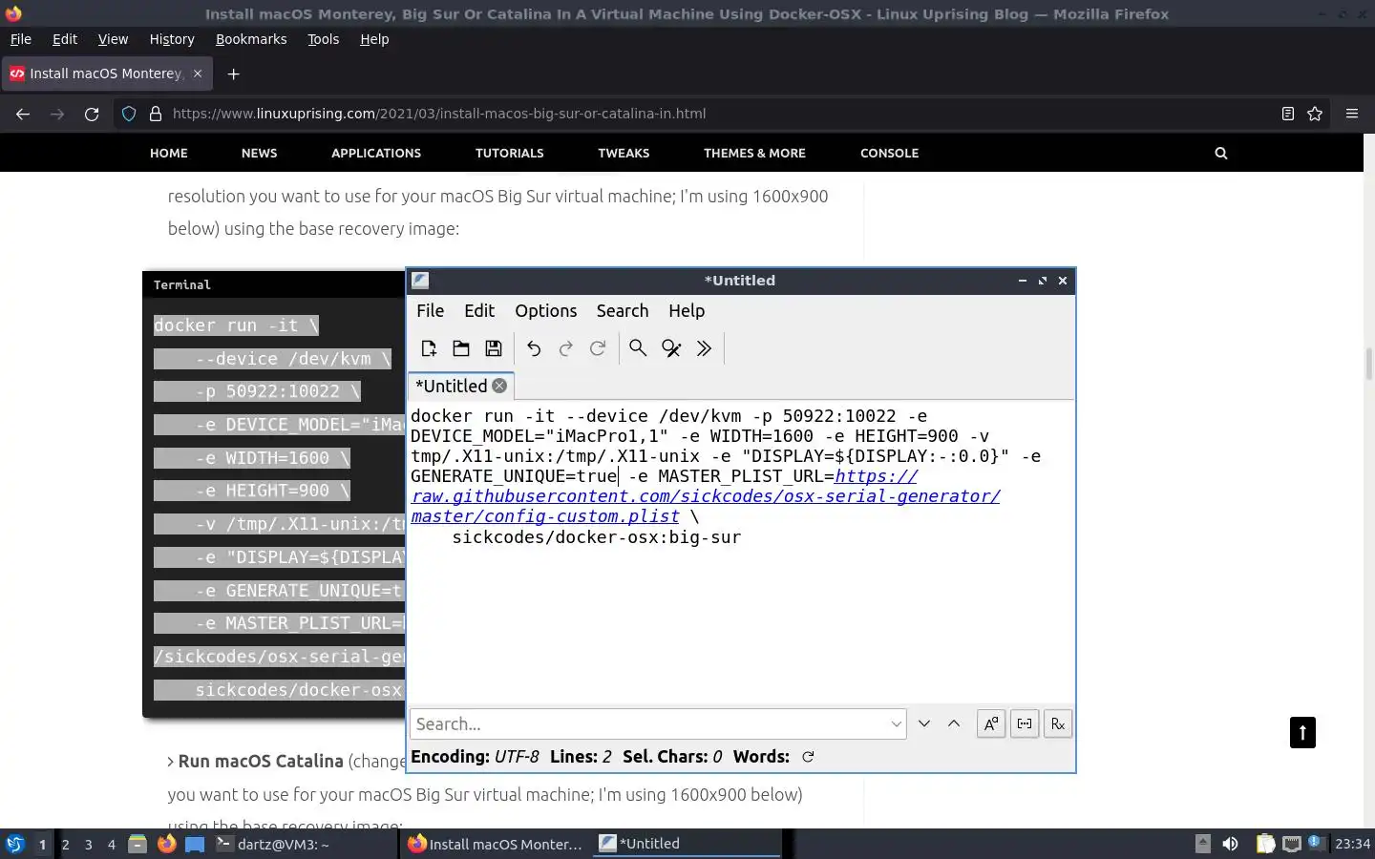Reload the current page in Firefox
1375x859 pixels.
click(92, 114)
